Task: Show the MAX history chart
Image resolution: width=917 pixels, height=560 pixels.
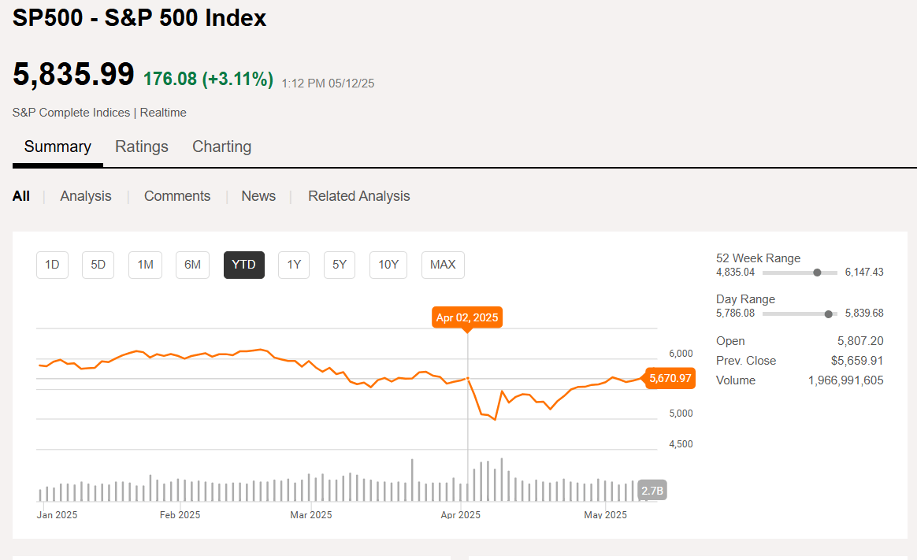Action: (442, 265)
